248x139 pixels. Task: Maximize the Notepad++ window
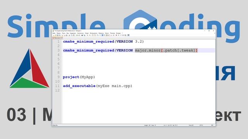[x=209, y=31]
